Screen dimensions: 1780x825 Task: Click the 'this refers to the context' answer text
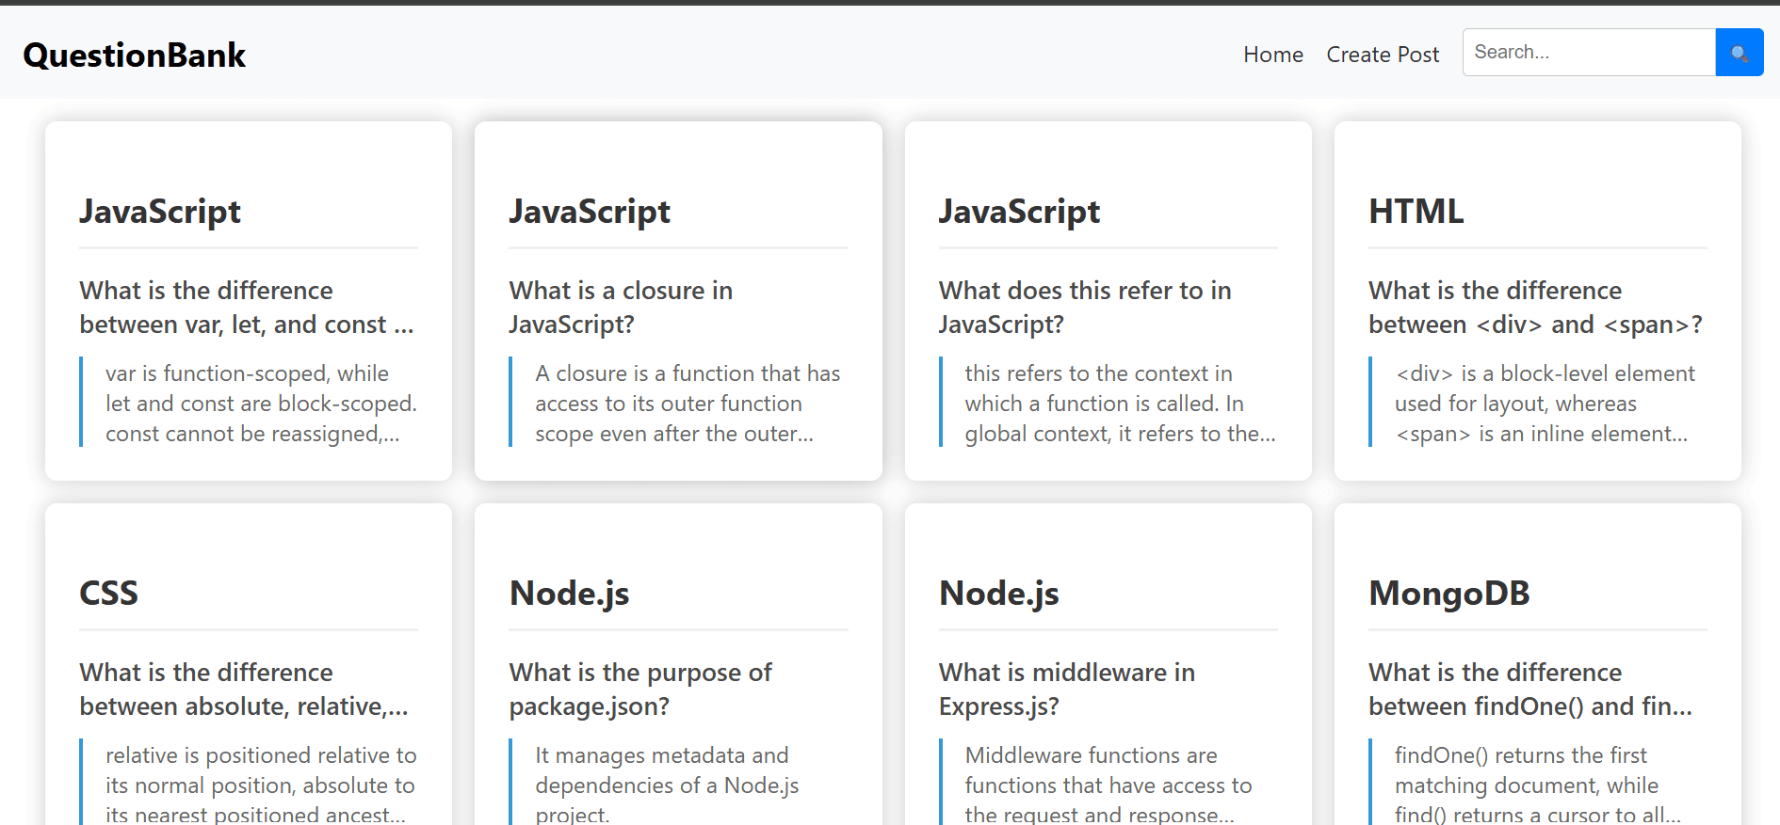click(1108, 403)
